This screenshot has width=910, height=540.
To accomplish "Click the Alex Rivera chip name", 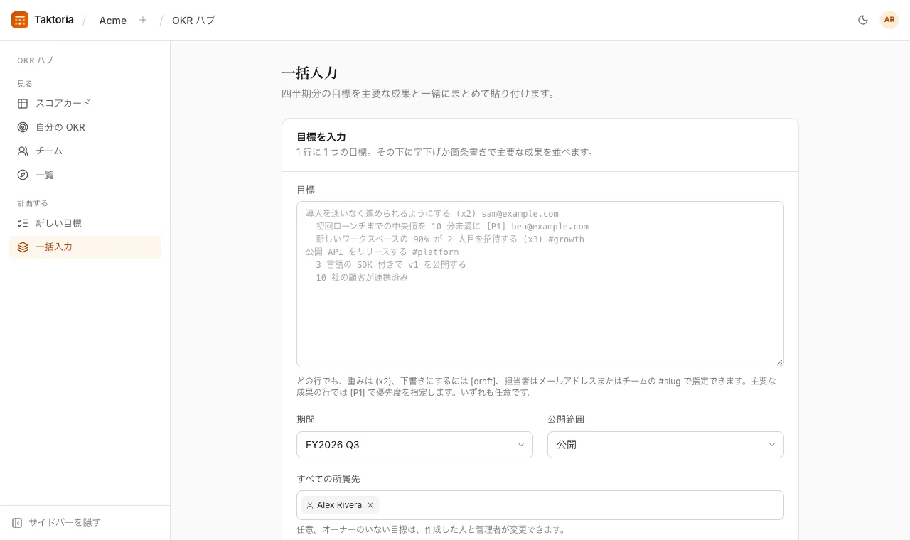I will (339, 505).
